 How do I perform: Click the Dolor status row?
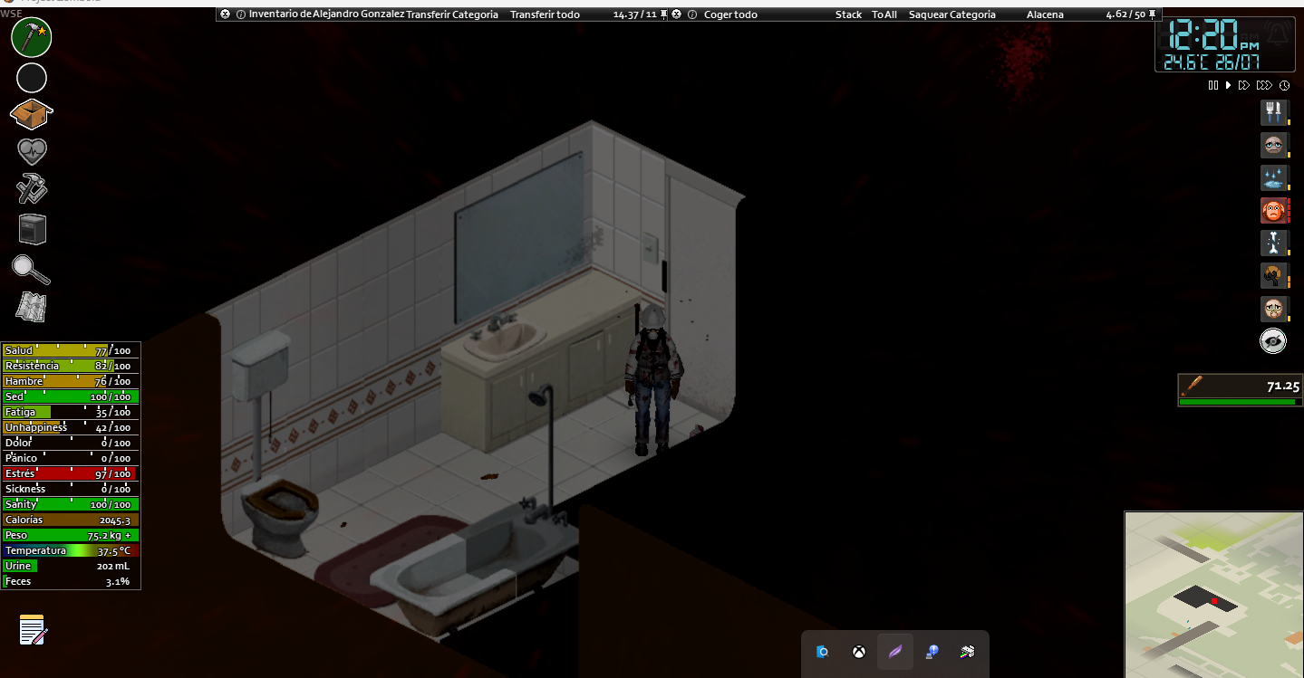pyautogui.click(x=71, y=443)
